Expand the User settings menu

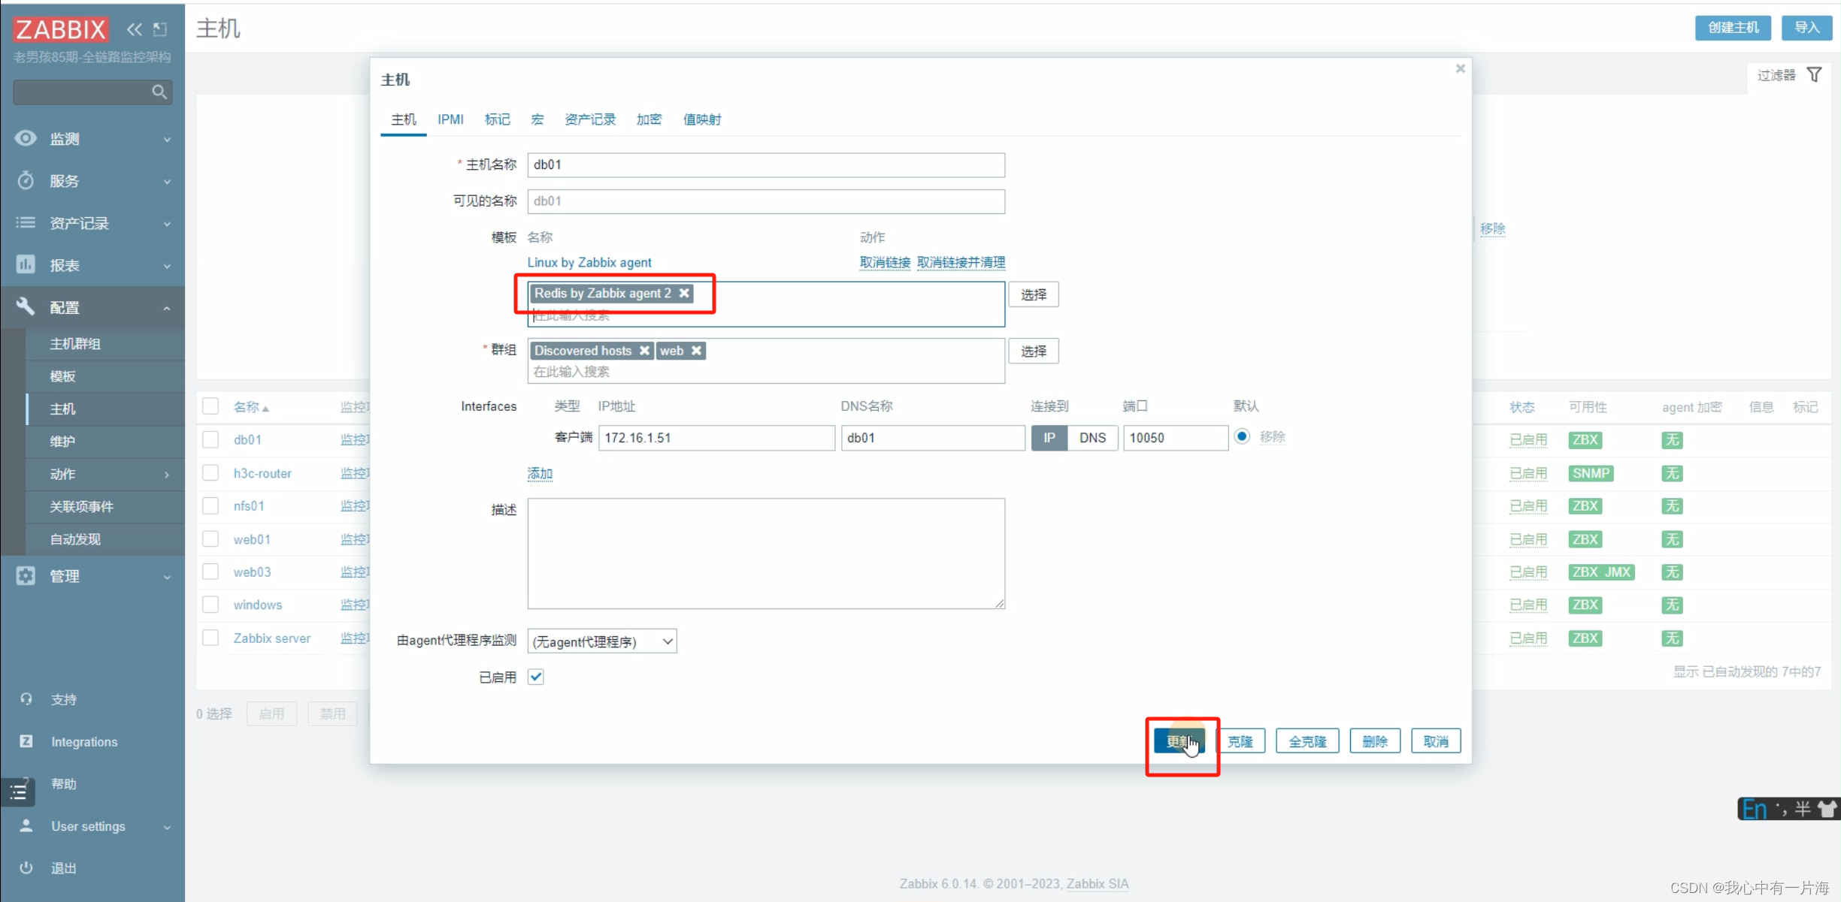[x=167, y=827]
